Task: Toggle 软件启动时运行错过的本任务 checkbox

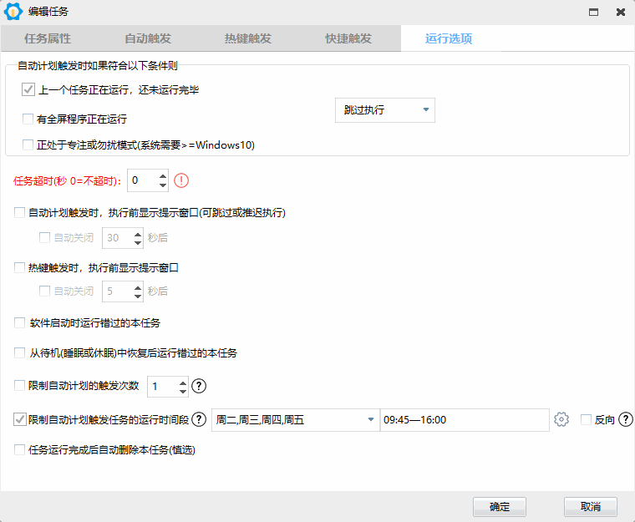Action: 20,322
